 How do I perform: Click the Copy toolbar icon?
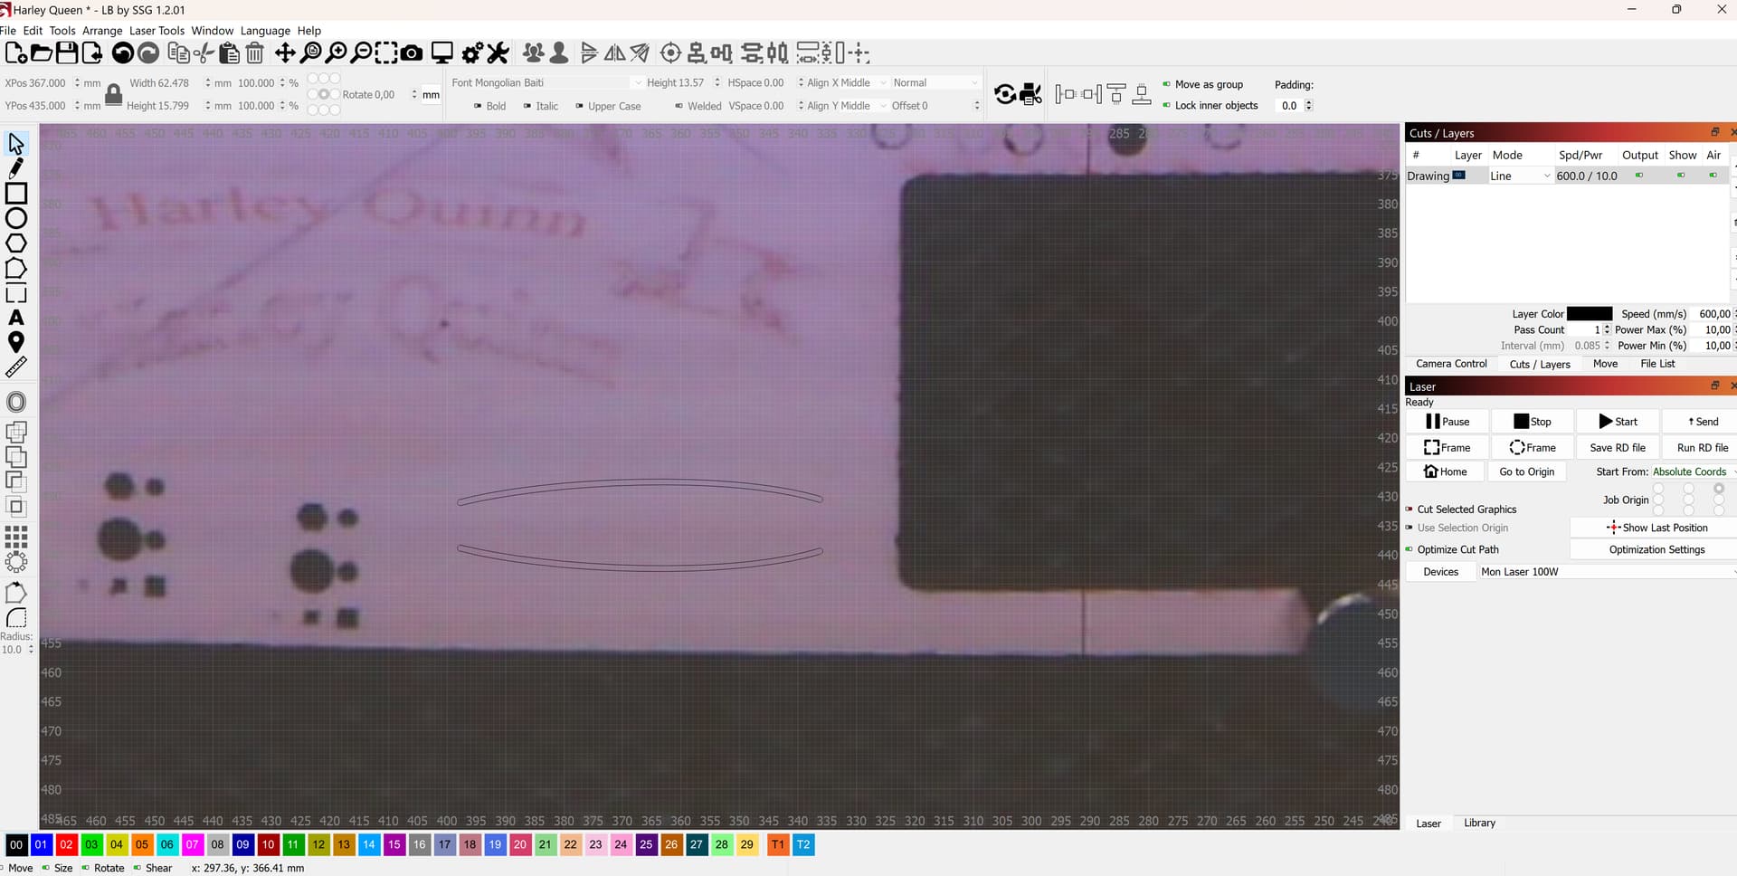tap(179, 53)
